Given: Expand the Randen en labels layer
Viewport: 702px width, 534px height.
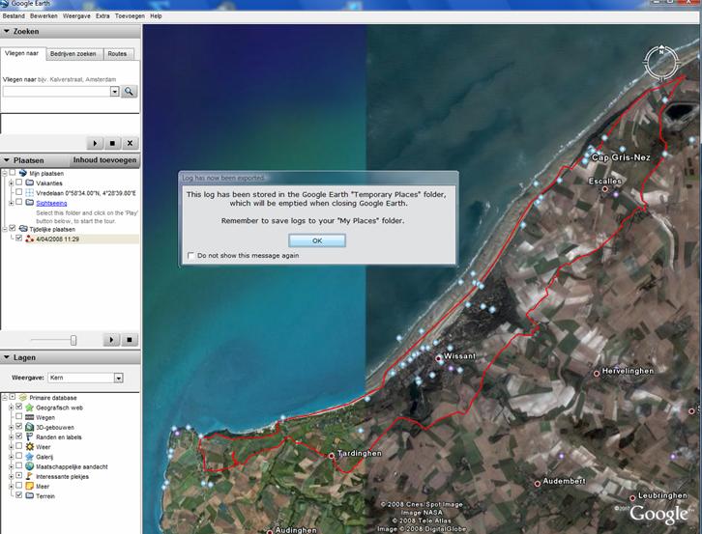Looking at the screenshot, I should click(x=11, y=437).
